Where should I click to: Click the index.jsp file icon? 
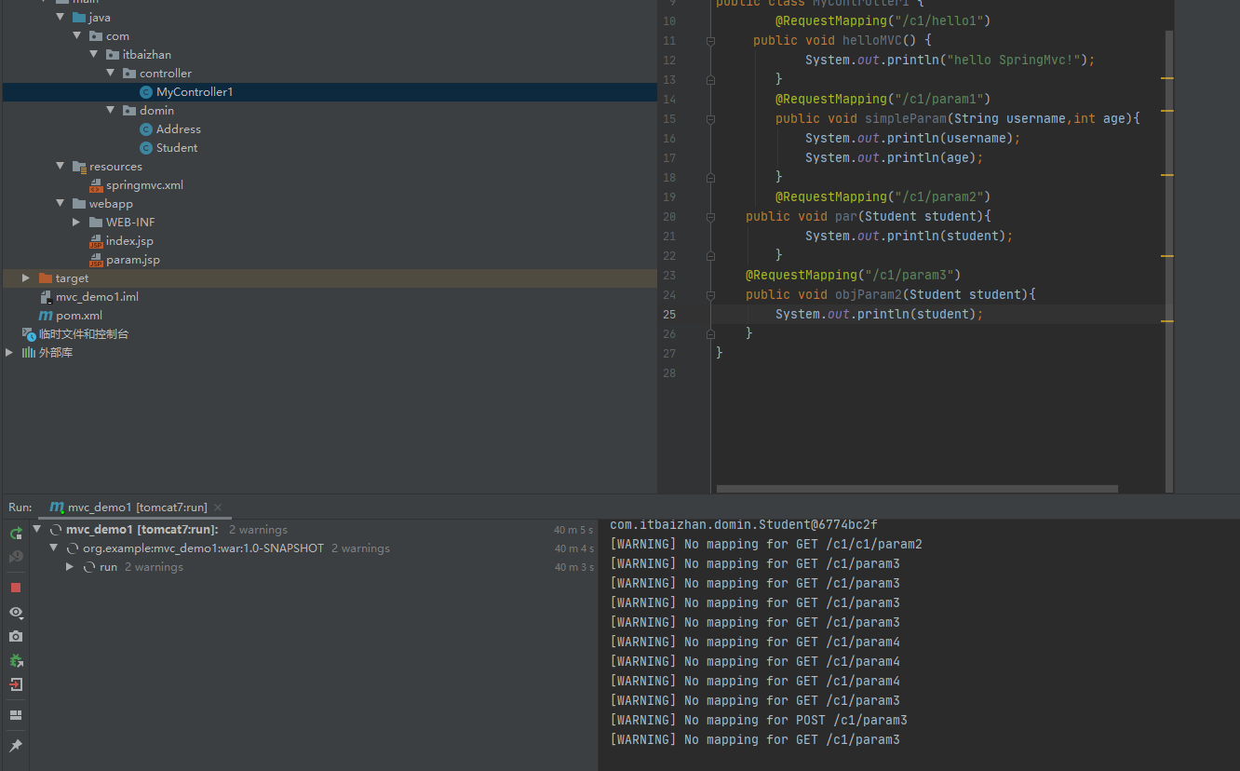[x=96, y=241]
